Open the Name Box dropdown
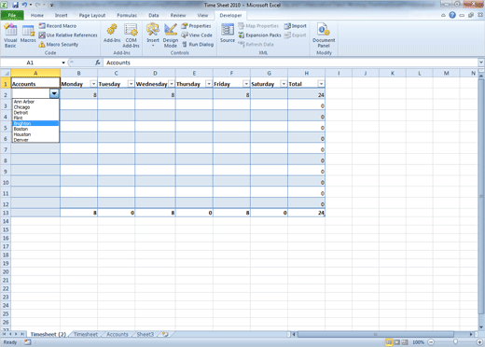This screenshot has height=347, width=485. pos(63,62)
